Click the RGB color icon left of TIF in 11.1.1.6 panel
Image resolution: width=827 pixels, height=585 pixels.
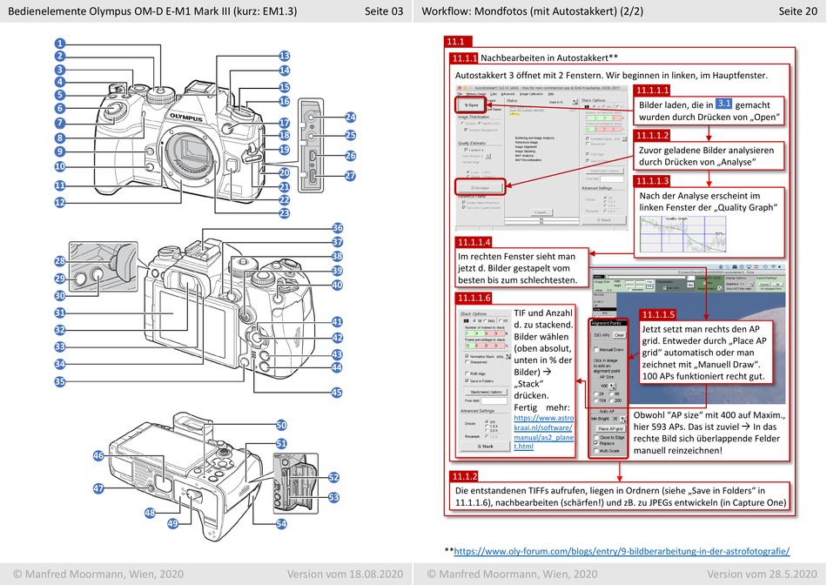(466, 320)
